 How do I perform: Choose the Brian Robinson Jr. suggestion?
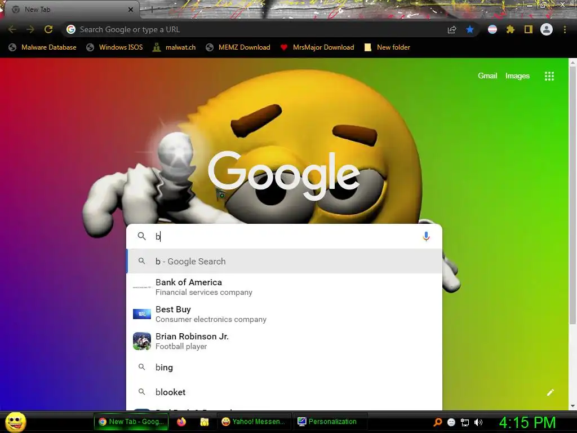(284, 341)
